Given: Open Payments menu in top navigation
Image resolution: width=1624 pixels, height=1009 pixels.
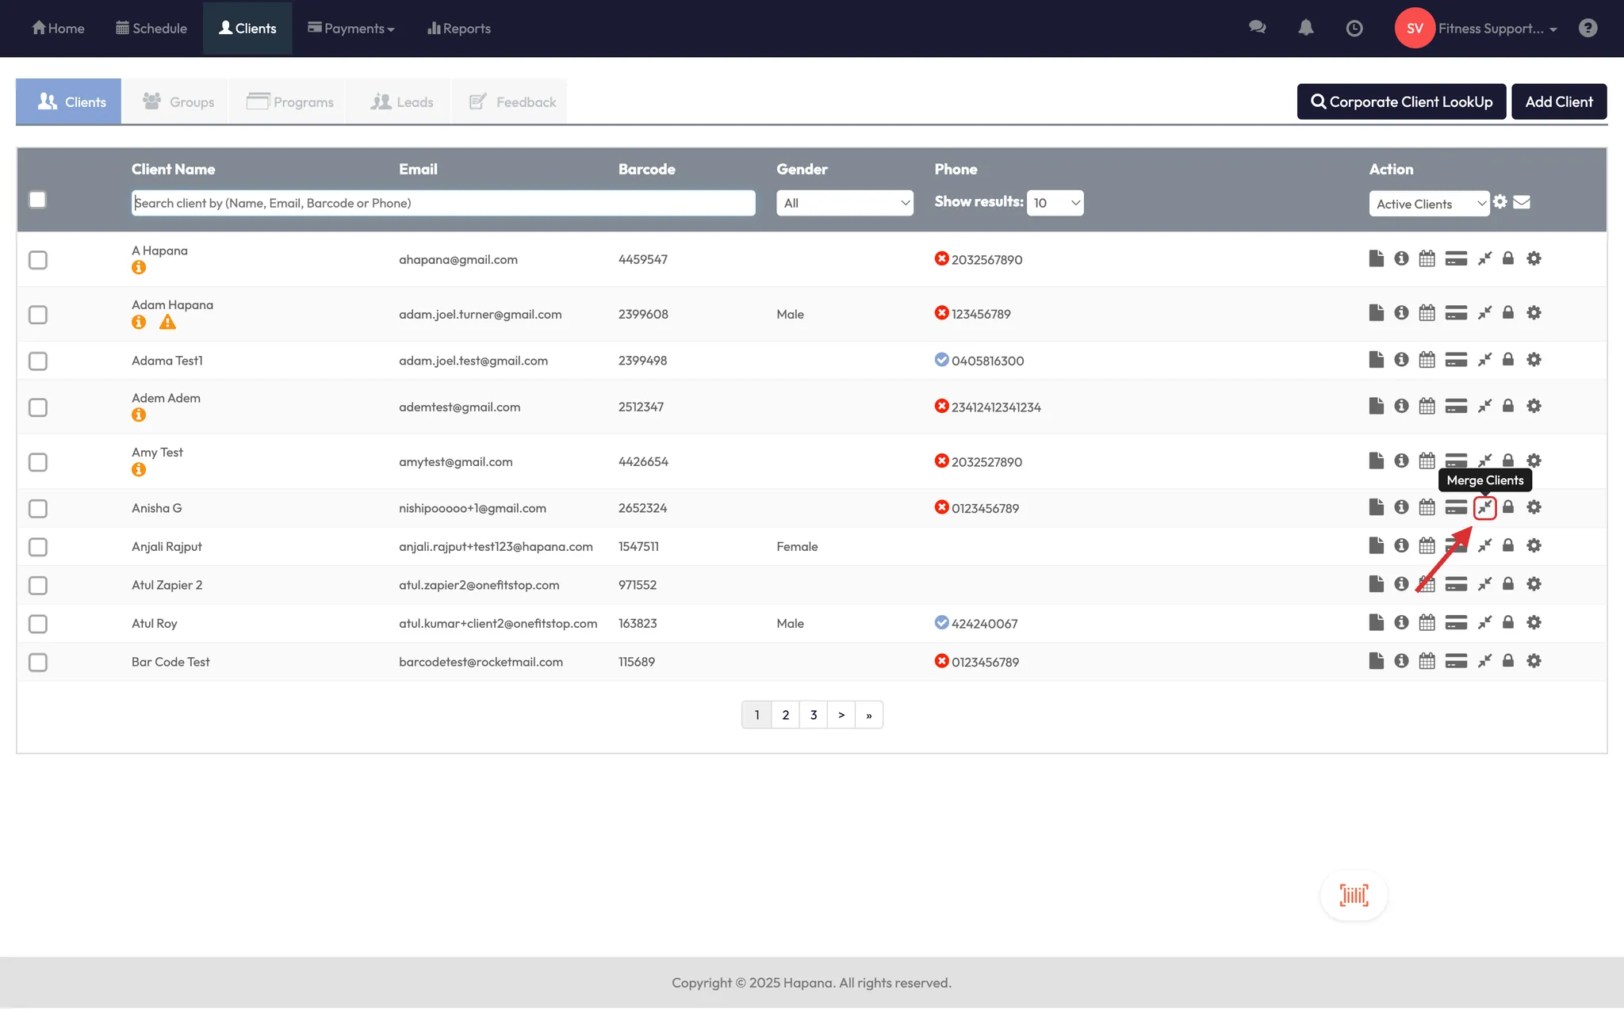Looking at the screenshot, I should pyautogui.click(x=351, y=29).
